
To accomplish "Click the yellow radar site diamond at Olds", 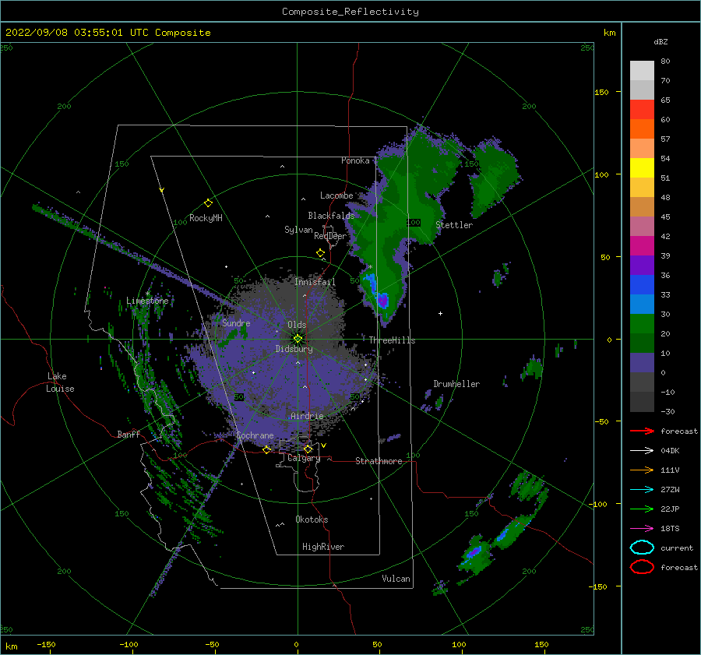I will click(298, 339).
